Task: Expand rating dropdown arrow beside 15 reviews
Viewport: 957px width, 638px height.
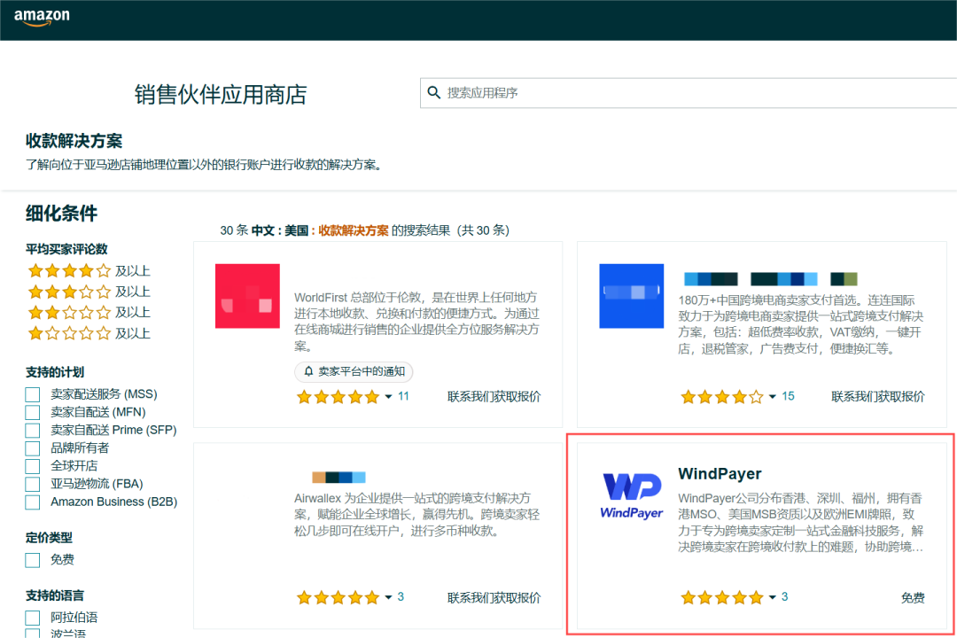Action: 772,397
